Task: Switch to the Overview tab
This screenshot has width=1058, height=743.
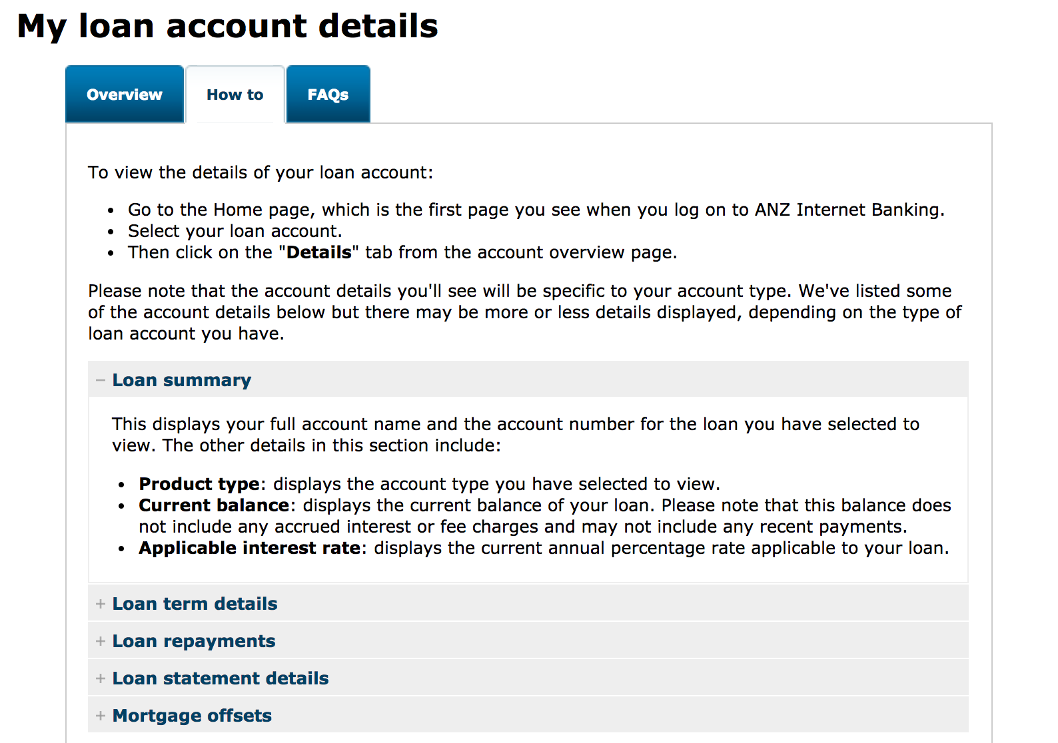Action: click(x=125, y=95)
